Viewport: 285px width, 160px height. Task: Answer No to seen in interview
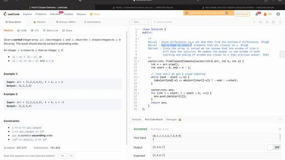tap(71, 156)
